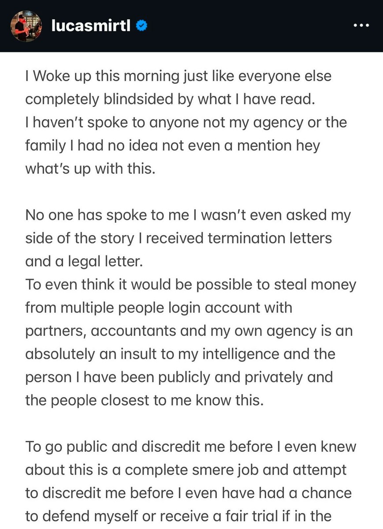Click the "and a legal letter." line

84,261
